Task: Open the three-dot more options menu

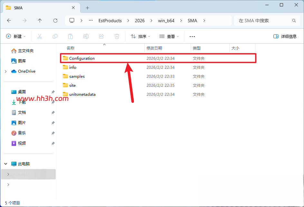Action: coord(192,36)
